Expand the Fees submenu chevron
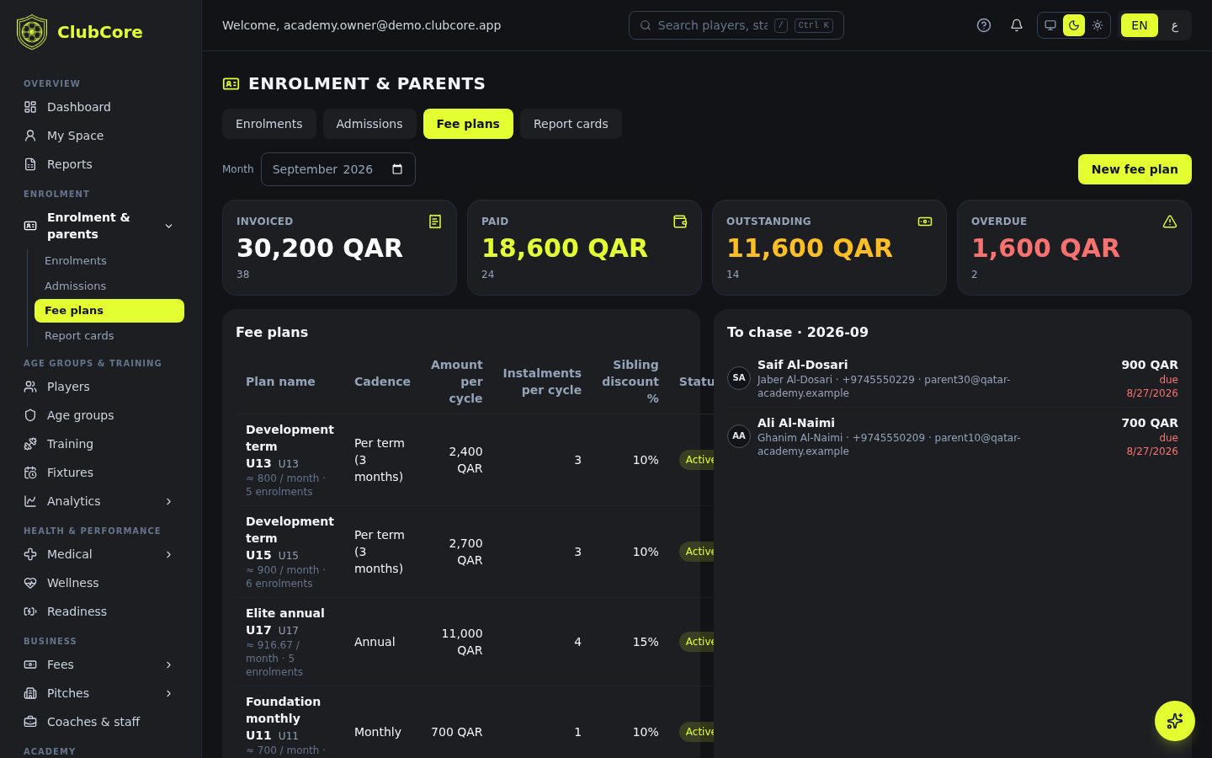 tap(168, 665)
